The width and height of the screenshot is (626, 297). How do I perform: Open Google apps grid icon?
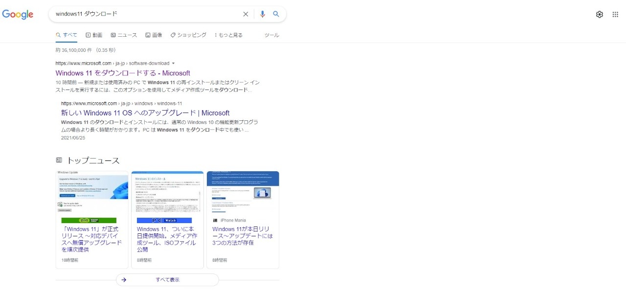[x=615, y=14]
